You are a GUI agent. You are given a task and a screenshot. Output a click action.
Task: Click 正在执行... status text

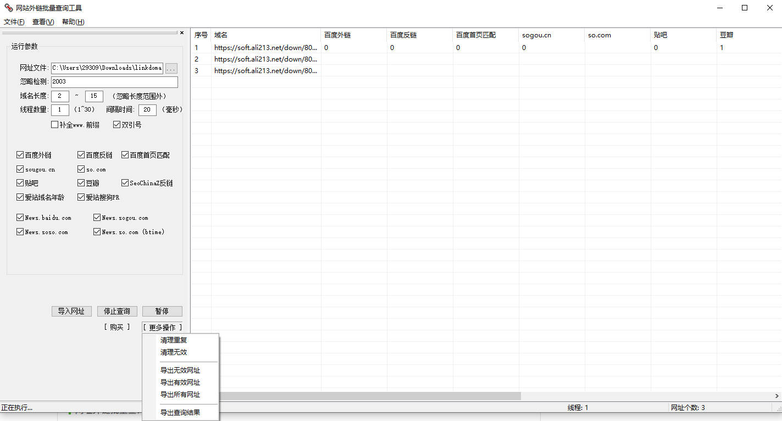(x=16, y=408)
